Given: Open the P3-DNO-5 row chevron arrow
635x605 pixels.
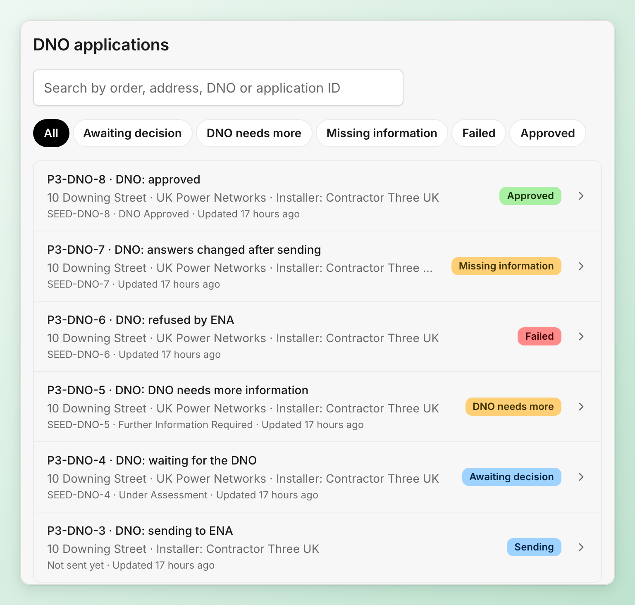Looking at the screenshot, I should click(581, 407).
